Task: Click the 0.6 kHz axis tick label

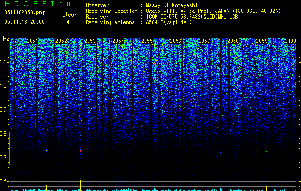Action: 4,181
